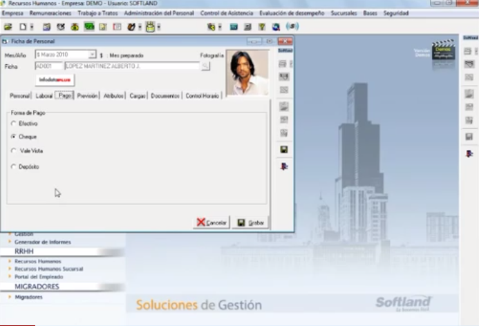Open the Remuneraciones menu
479x326 pixels.
click(x=50, y=13)
